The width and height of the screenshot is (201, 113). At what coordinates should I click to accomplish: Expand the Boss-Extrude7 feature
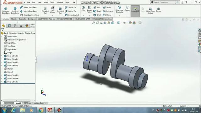coord(2,82)
